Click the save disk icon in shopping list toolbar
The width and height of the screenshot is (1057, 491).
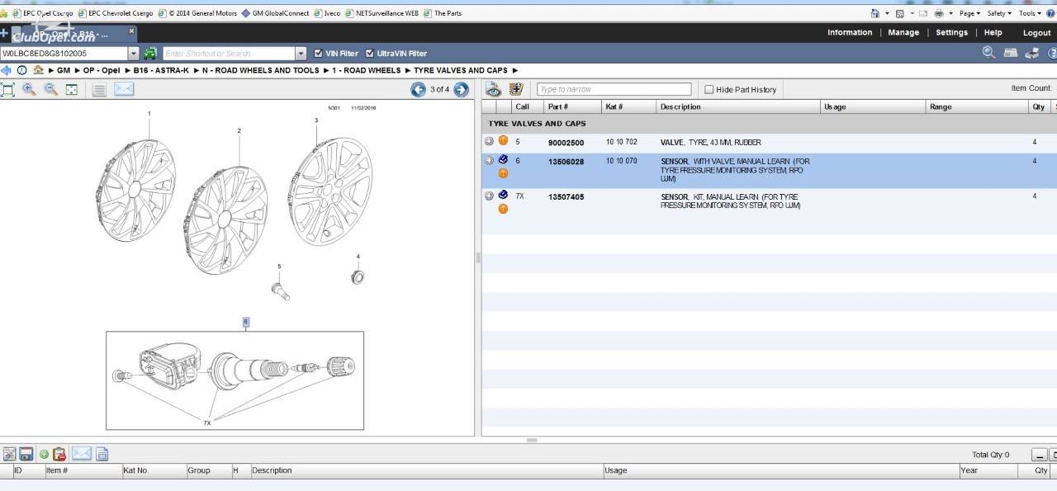(26, 454)
